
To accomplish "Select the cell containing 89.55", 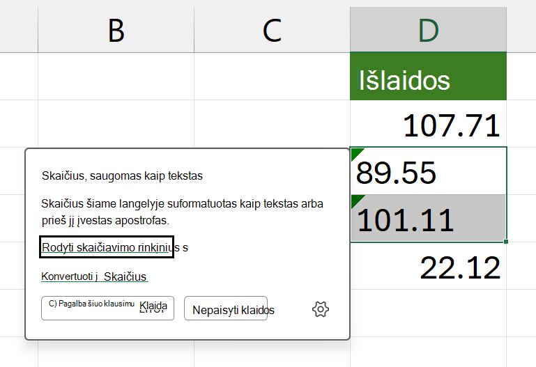I will [429, 171].
